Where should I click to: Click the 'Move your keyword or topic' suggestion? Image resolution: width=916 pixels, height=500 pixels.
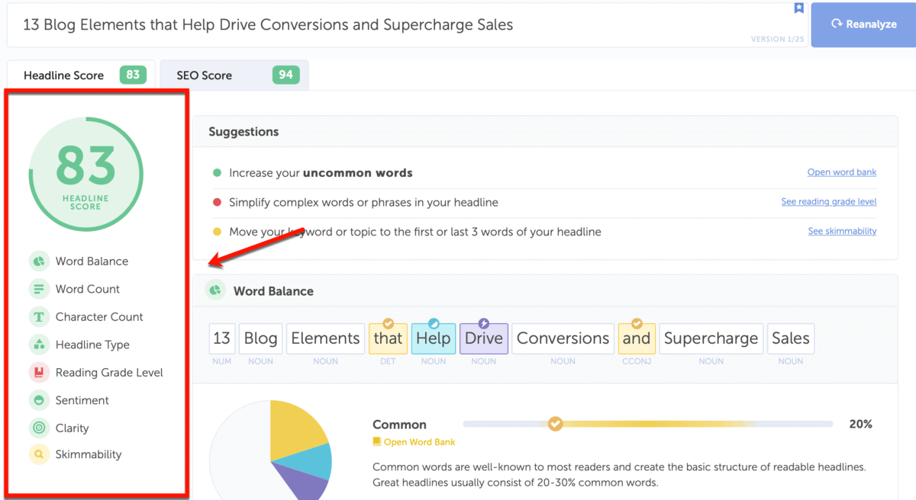[415, 232]
